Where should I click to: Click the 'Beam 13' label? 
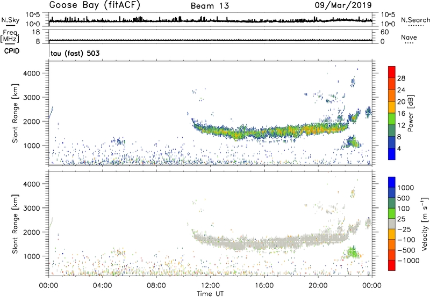210,6
